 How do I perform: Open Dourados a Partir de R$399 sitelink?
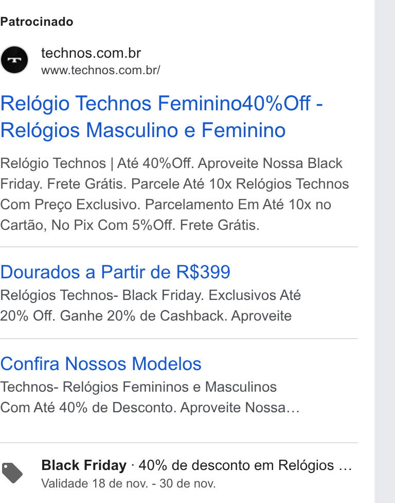coord(115,272)
